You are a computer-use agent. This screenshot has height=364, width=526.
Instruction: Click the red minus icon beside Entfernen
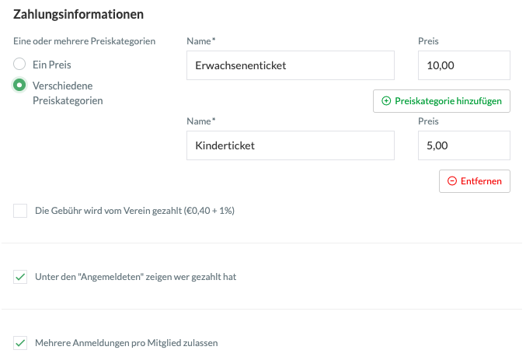point(452,181)
